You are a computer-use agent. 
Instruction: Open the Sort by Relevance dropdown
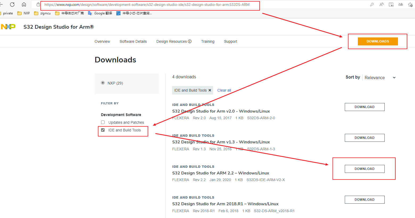coord(380,78)
